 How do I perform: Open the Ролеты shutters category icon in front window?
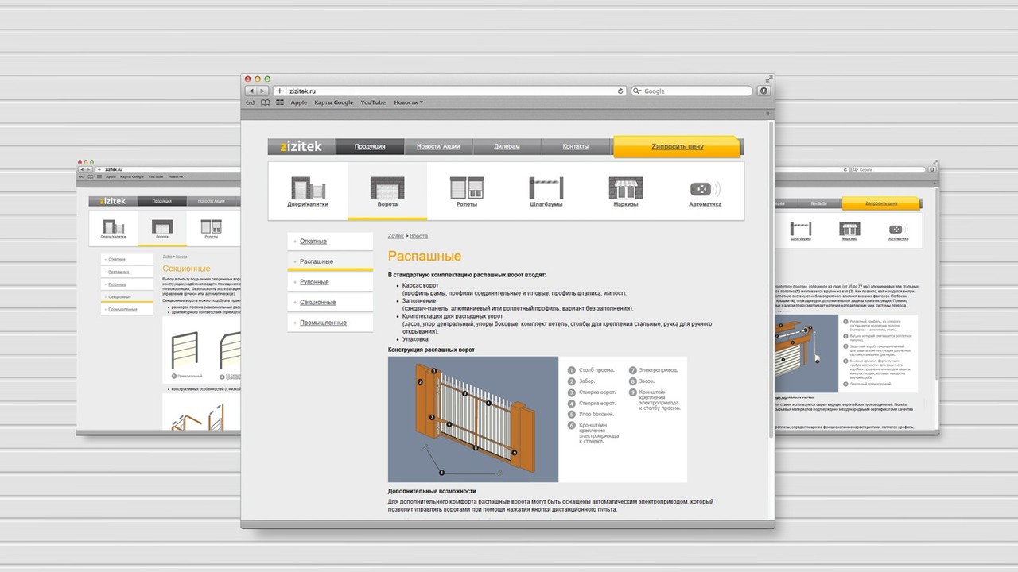466,189
